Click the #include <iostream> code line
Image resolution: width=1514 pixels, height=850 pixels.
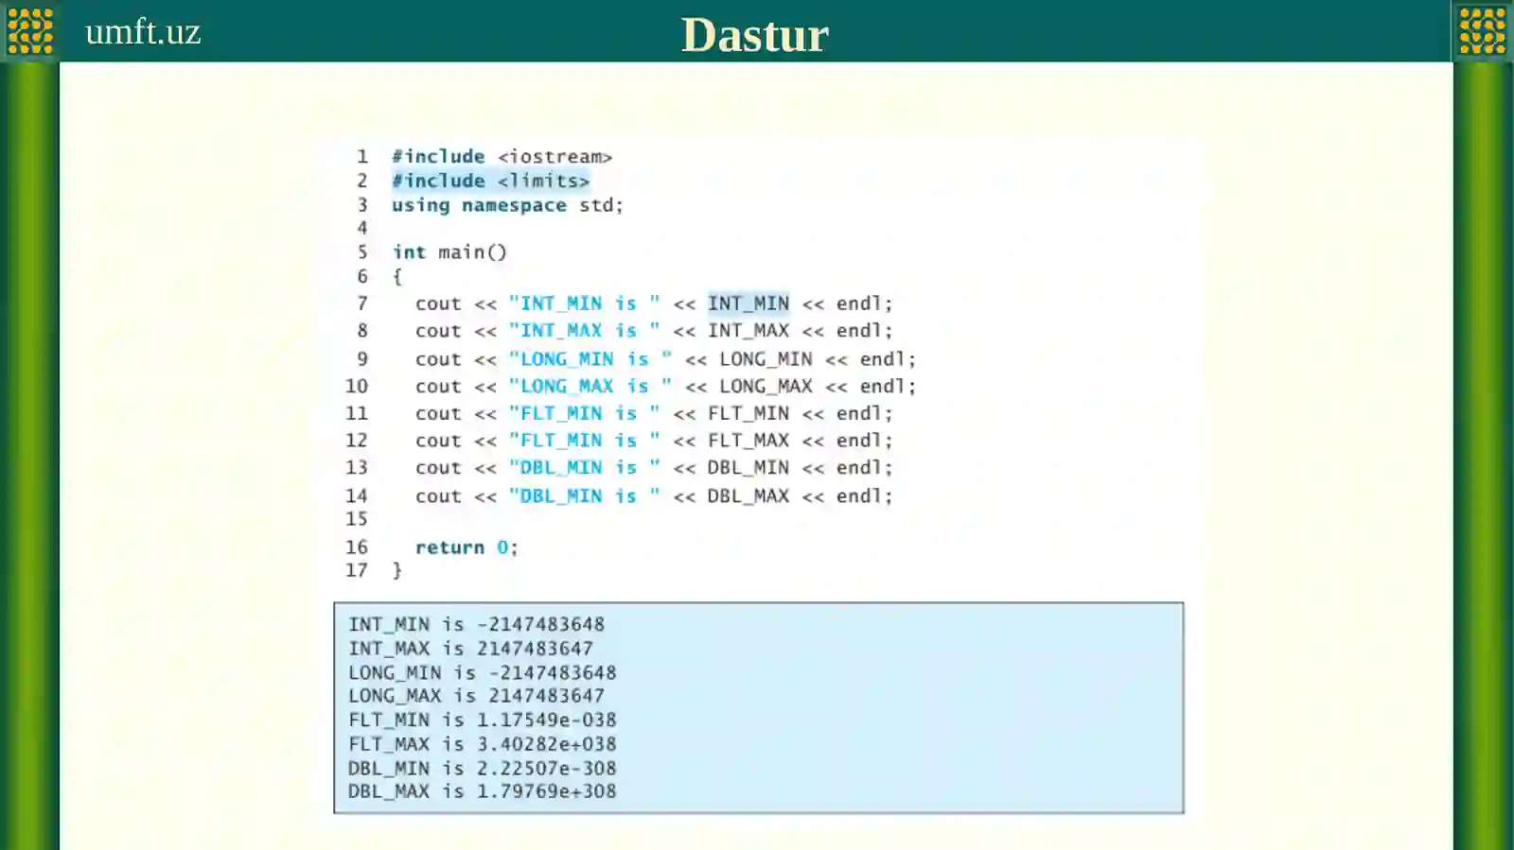[x=502, y=157]
